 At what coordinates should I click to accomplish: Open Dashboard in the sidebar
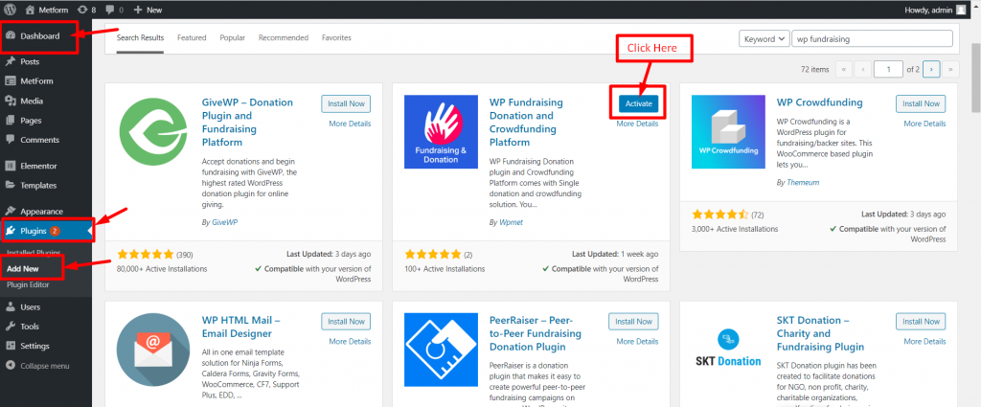coord(39,36)
